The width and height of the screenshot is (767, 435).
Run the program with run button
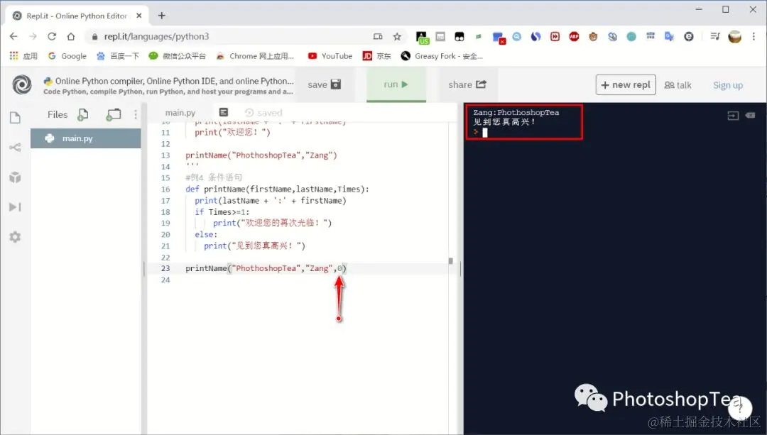tap(396, 84)
